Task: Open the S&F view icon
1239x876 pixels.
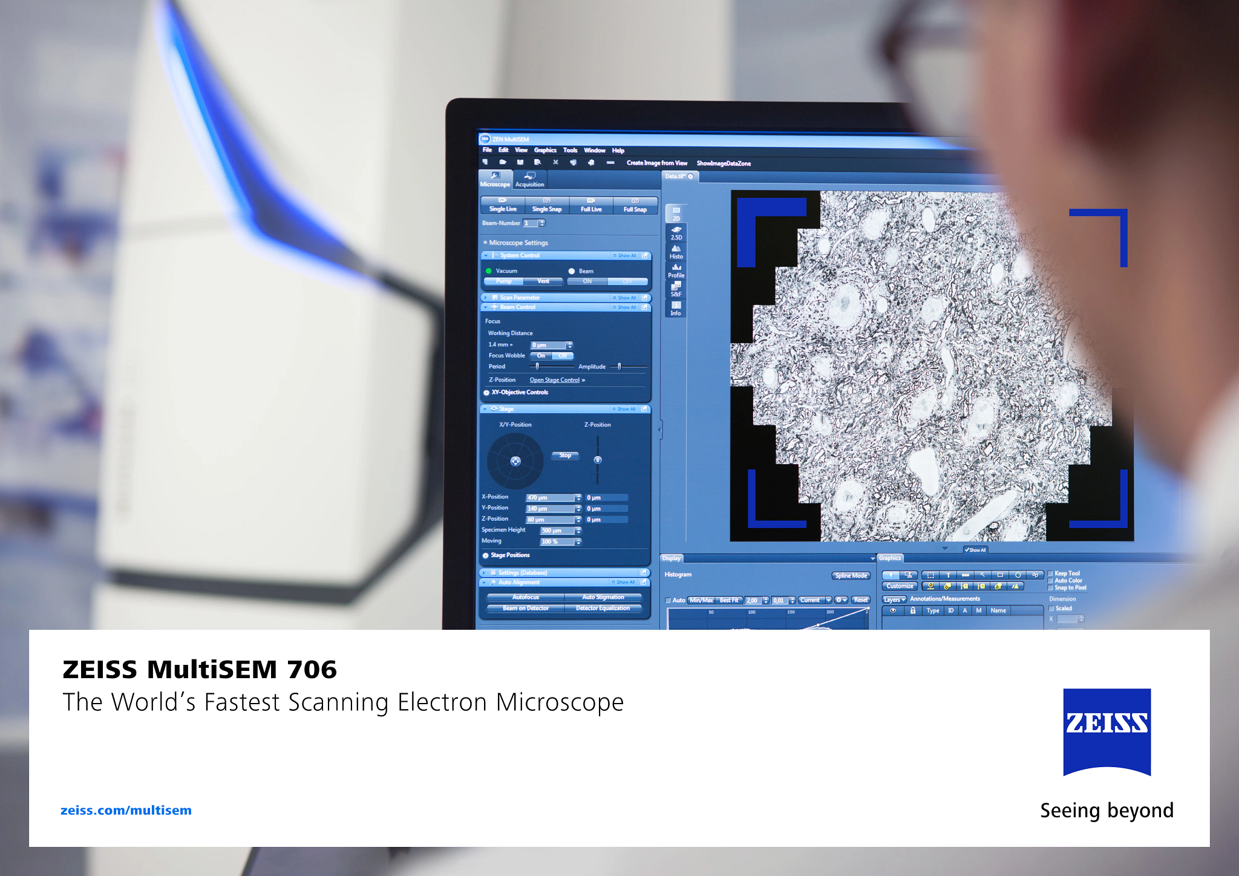Action: tap(676, 289)
